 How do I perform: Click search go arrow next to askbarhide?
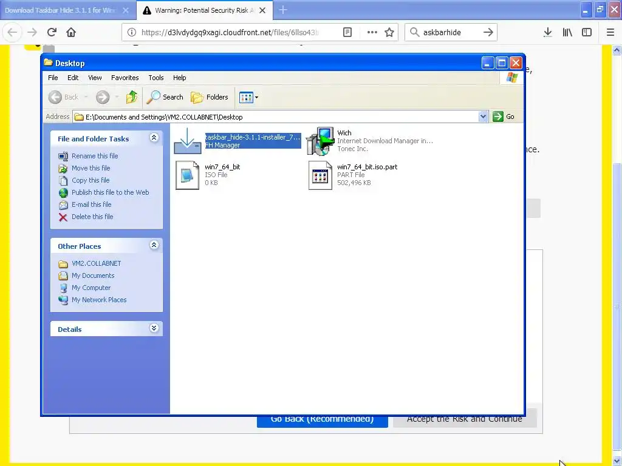coord(488,32)
